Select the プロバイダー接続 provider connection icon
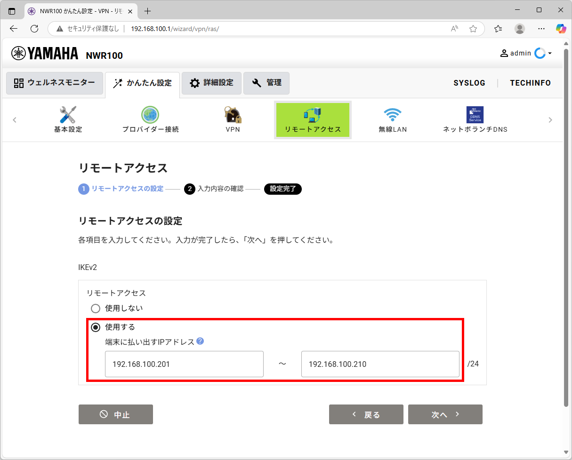 point(150,119)
